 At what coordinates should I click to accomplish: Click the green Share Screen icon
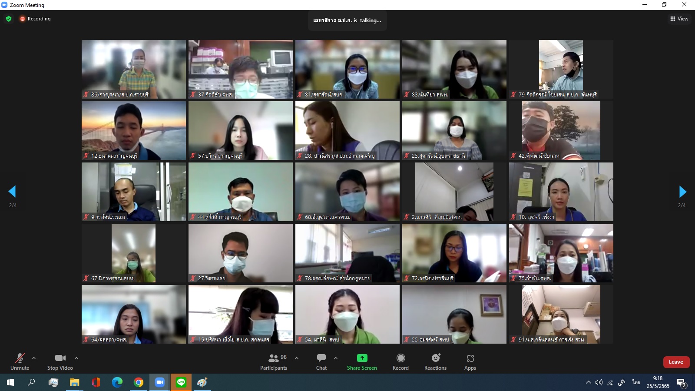[362, 358]
